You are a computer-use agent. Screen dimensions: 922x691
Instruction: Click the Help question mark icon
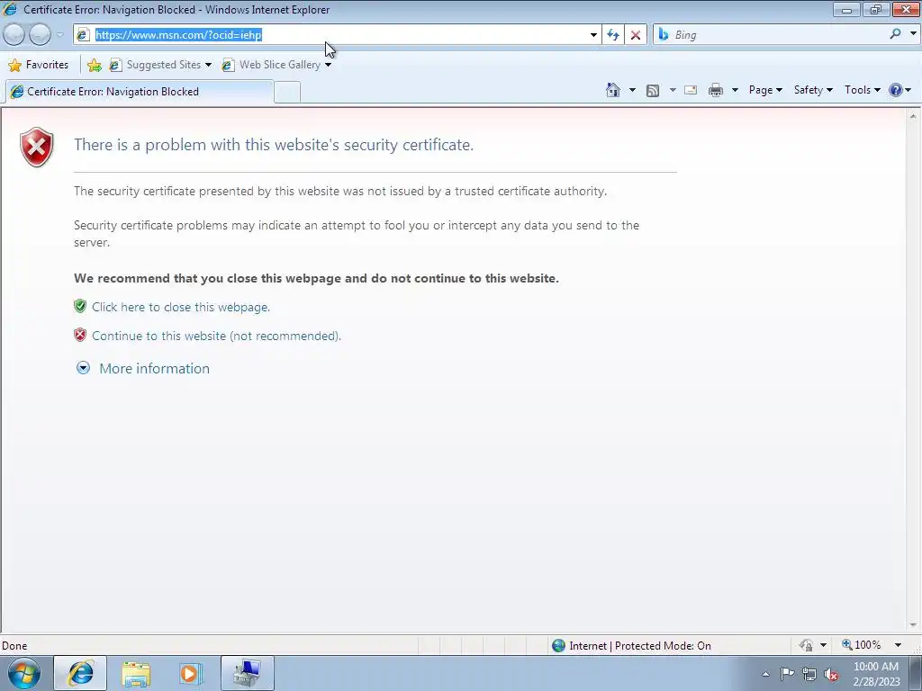tap(896, 90)
